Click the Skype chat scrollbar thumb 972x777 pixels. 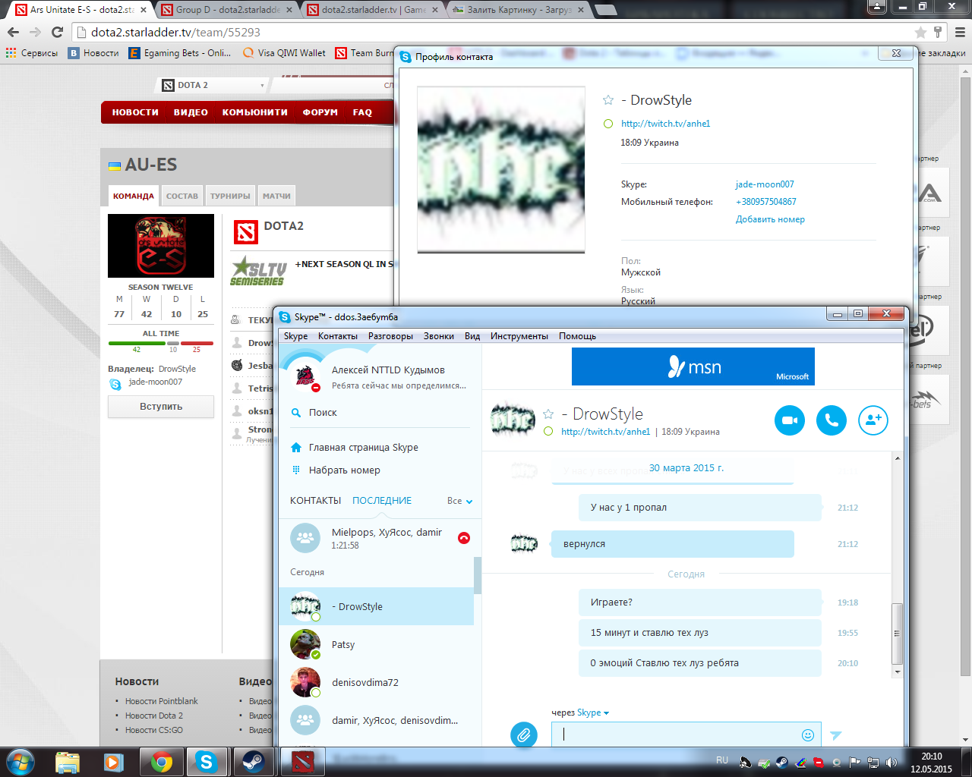coord(897,634)
